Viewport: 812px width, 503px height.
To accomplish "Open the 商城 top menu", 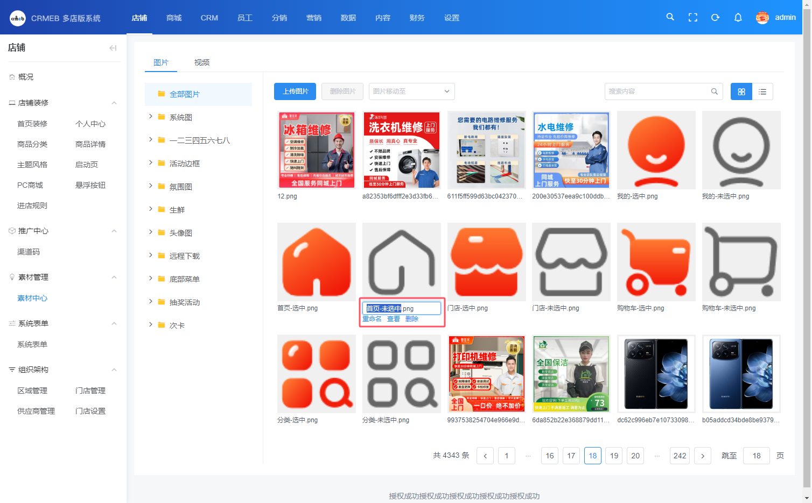I will [x=174, y=18].
